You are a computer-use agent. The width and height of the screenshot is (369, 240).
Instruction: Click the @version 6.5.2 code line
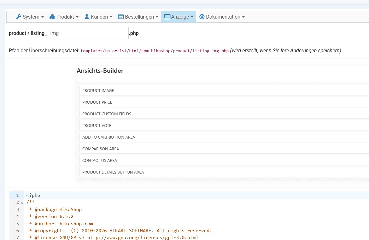click(51, 216)
